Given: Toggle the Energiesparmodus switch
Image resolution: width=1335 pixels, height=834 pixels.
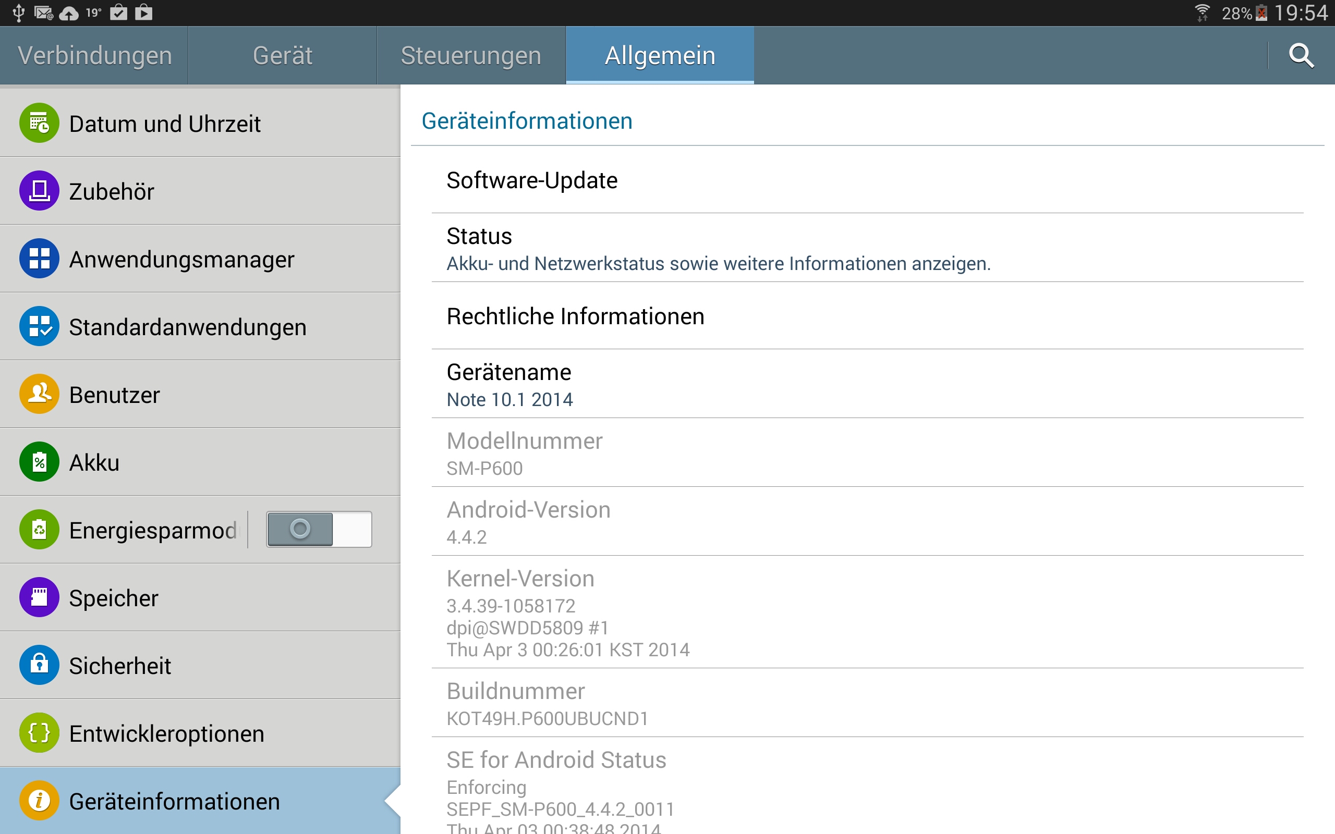Looking at the screenshot, I should (319, 530).
